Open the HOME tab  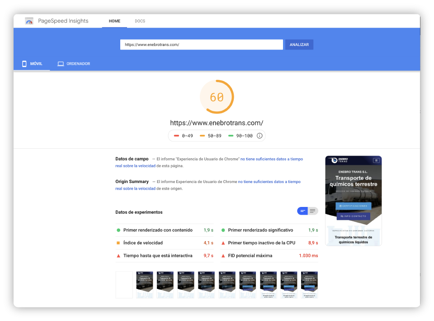114,21
